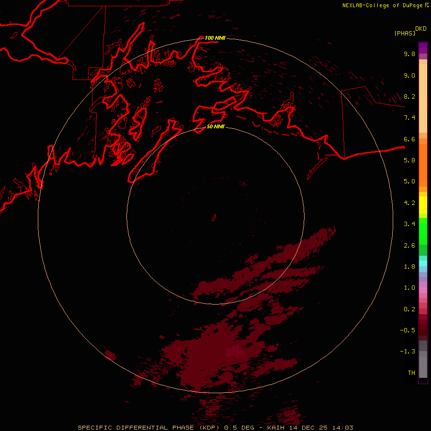
Task: Click the SPECIFIC DIFFERENTIAL PHASE (KDP) caption text
Action: click(x=148, y=428)
